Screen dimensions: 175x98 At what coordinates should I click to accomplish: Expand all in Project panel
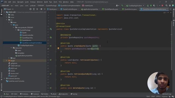(x=34, y=9)
